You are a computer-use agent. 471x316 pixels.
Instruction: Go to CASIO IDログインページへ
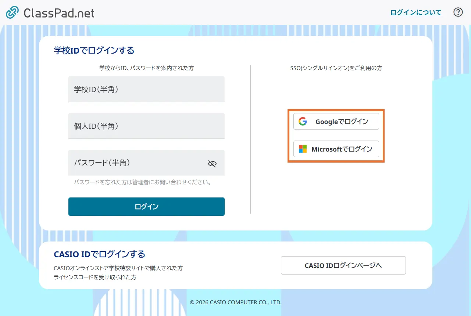(343, 265)
